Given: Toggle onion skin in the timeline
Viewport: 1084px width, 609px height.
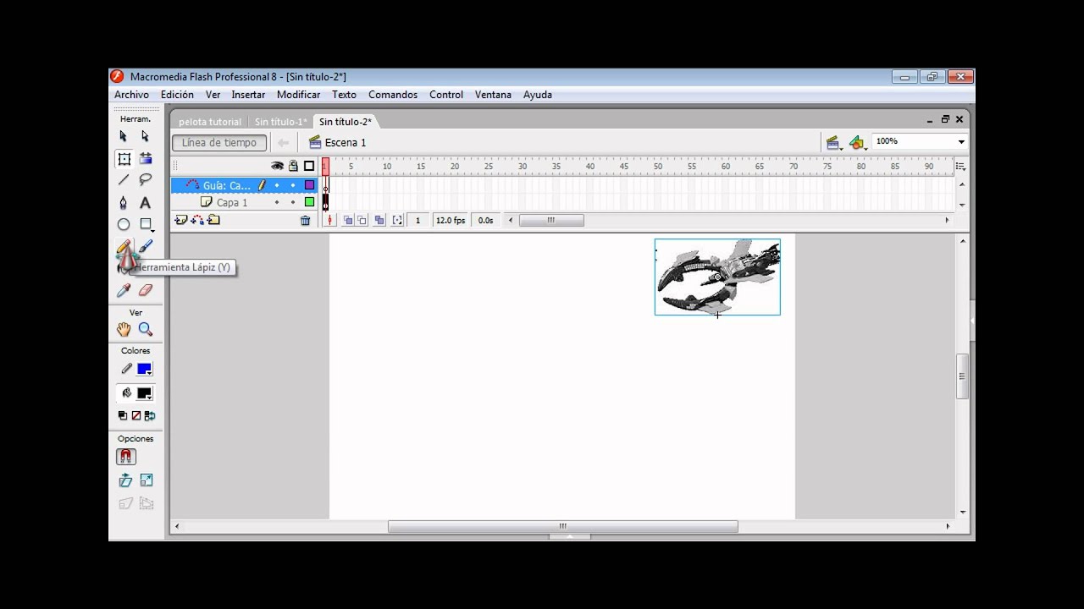Looking at the screenshot, I should click(347, 220).
